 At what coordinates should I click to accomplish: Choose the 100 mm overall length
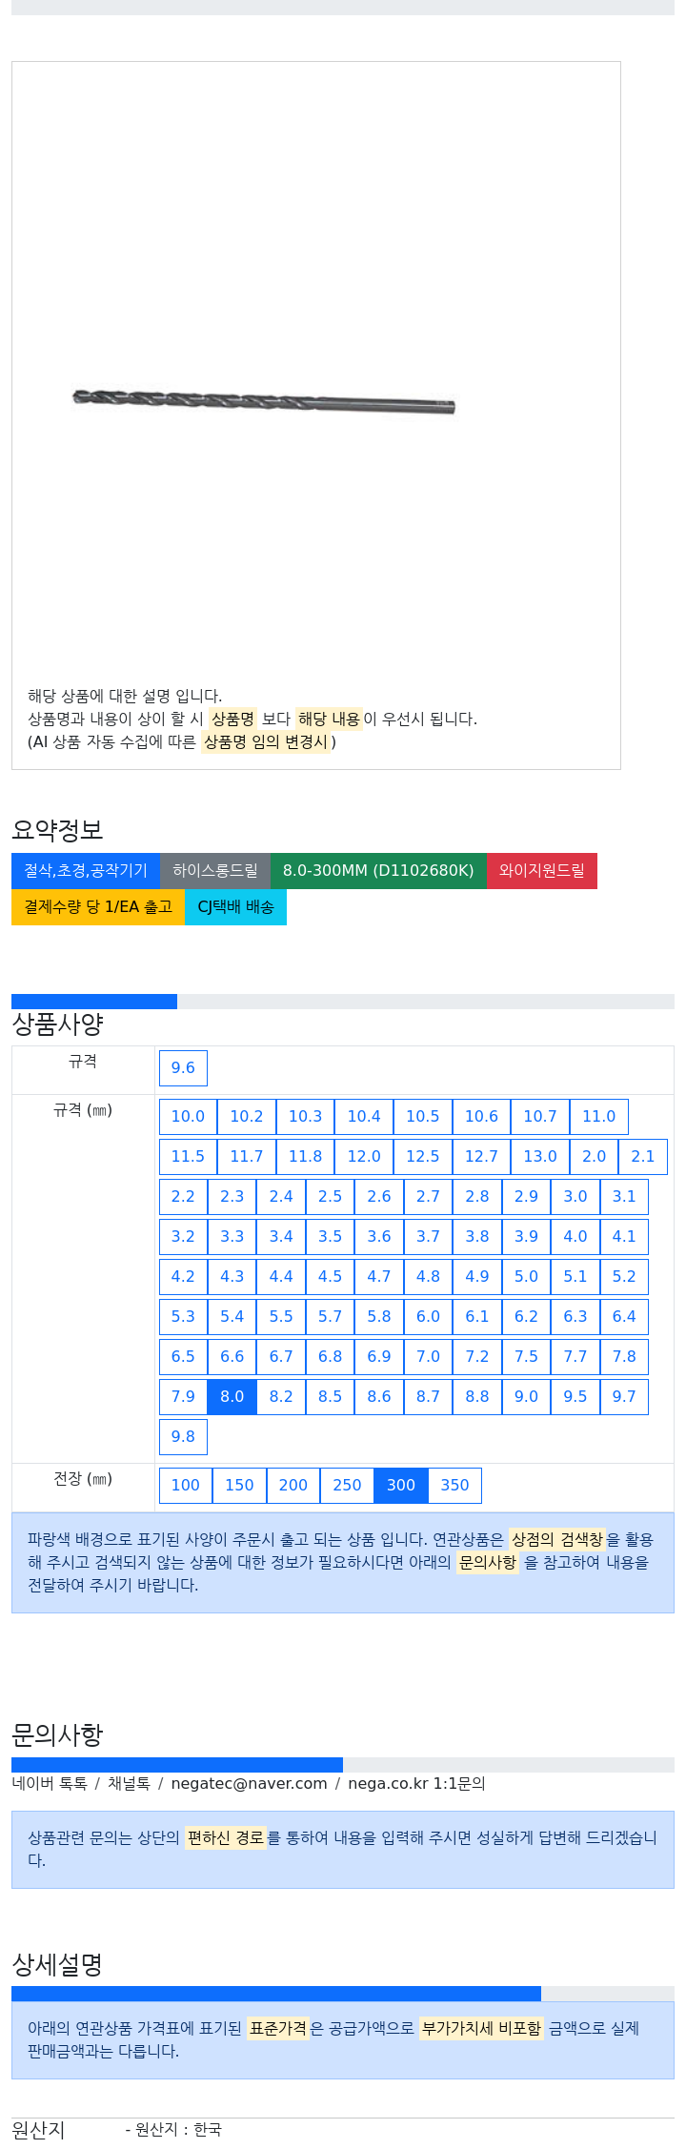pos(186,1485)
